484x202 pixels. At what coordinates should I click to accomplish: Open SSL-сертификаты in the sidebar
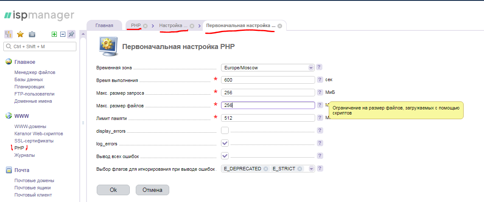tap(34, 141)
